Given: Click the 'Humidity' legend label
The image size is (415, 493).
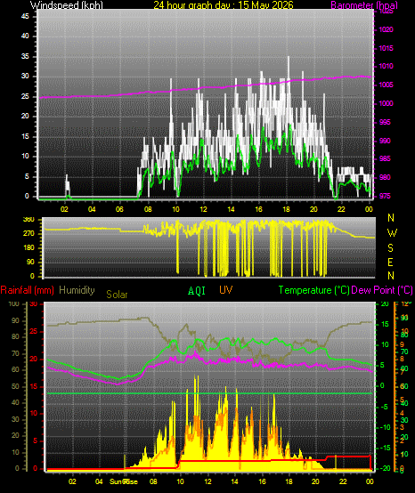Looking at the screenshot, I should [x=77, y=290].
